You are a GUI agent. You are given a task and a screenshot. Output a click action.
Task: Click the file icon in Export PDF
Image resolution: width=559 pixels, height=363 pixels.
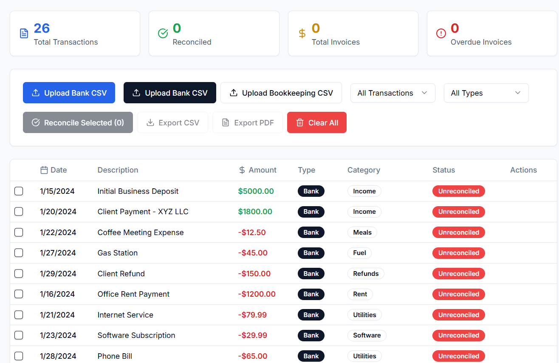pos(226,123)
